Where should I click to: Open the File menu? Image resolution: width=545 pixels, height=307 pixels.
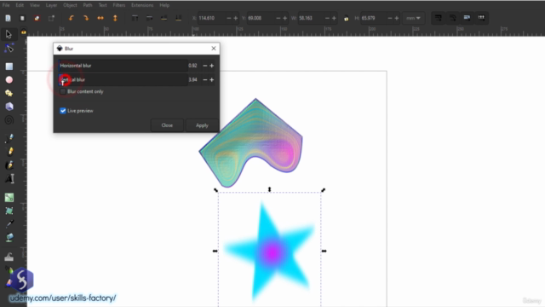click(6, 5)
